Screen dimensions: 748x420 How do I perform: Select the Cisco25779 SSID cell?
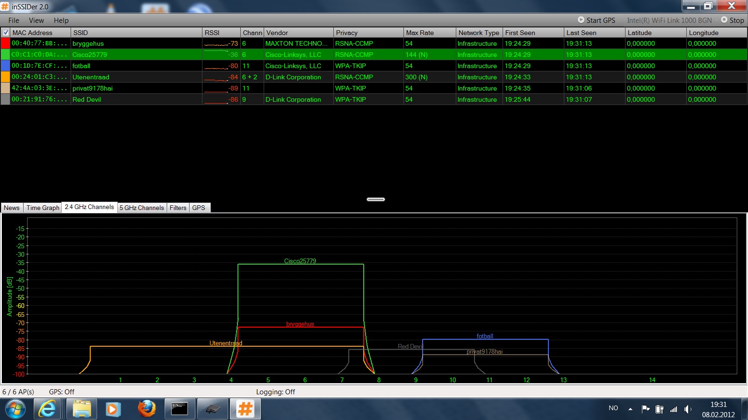(137, 55)
